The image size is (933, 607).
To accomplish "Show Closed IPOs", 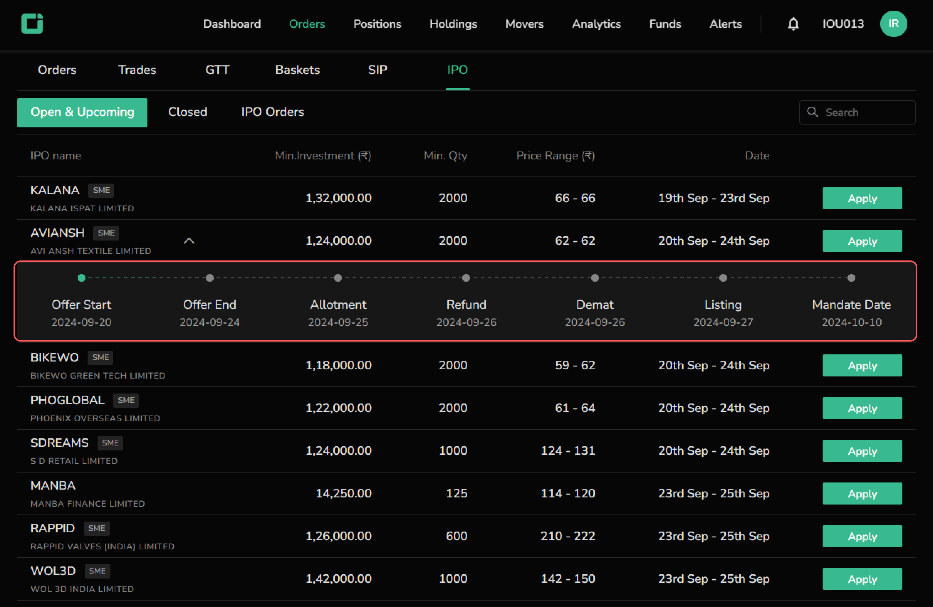I will [188, 112].
